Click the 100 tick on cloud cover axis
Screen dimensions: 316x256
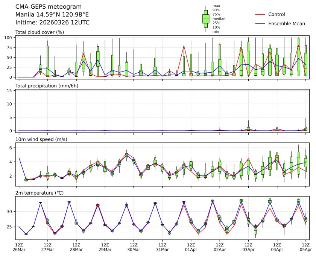coord(9,38)
